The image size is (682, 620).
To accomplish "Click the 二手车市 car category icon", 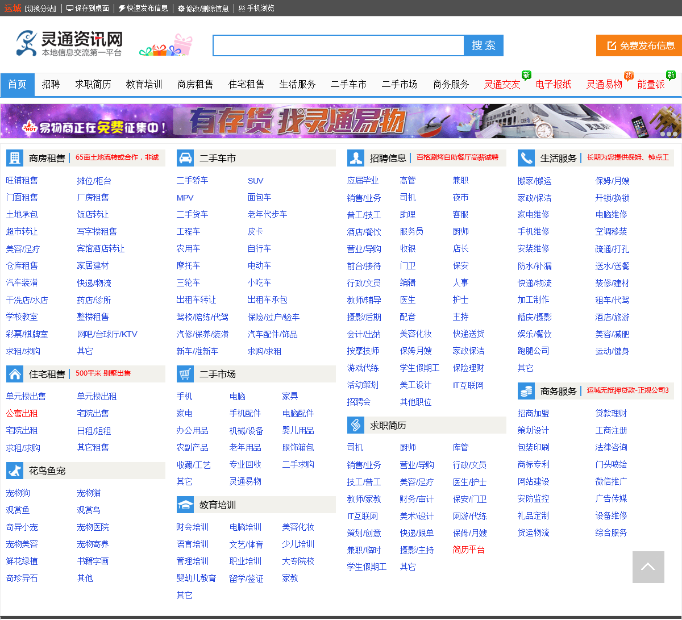I will pyautogui.click(x=185, y=158).
